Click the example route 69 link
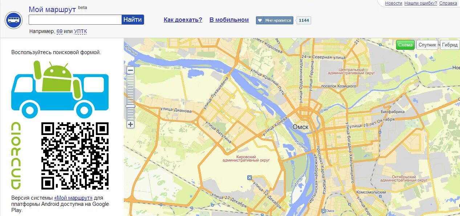Screen dimensions: 460x216 (x=60, y=32)
